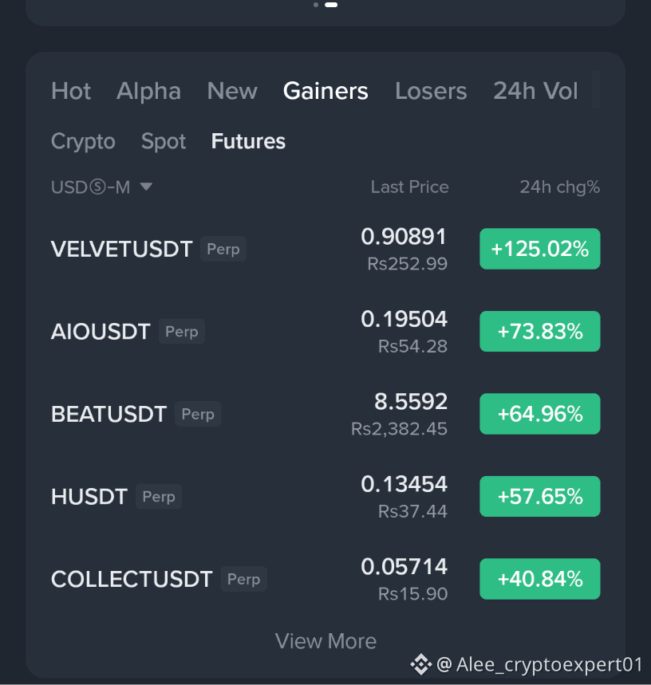Show the 24h Vol tab
Viewport: 651px width, 685px height.
(x=535, y=91)
